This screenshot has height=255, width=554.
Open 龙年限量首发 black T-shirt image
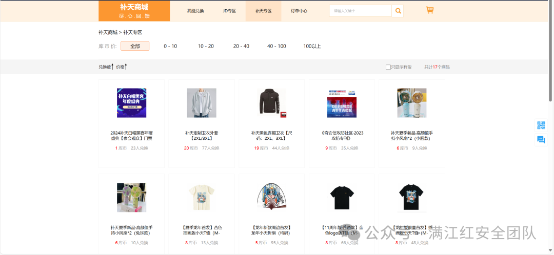click(411, 198)
